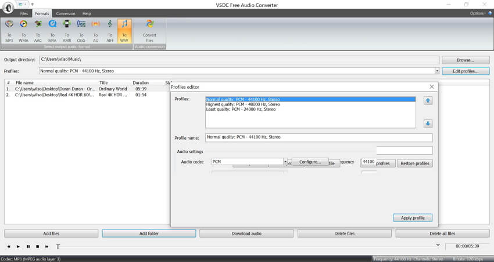Start conversion with Convert files icon
494x262 pixels.
tap(149, 31)
